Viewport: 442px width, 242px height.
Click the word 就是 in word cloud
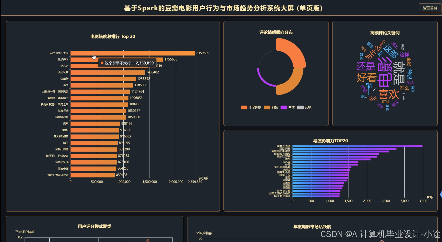tap(399, 73)
